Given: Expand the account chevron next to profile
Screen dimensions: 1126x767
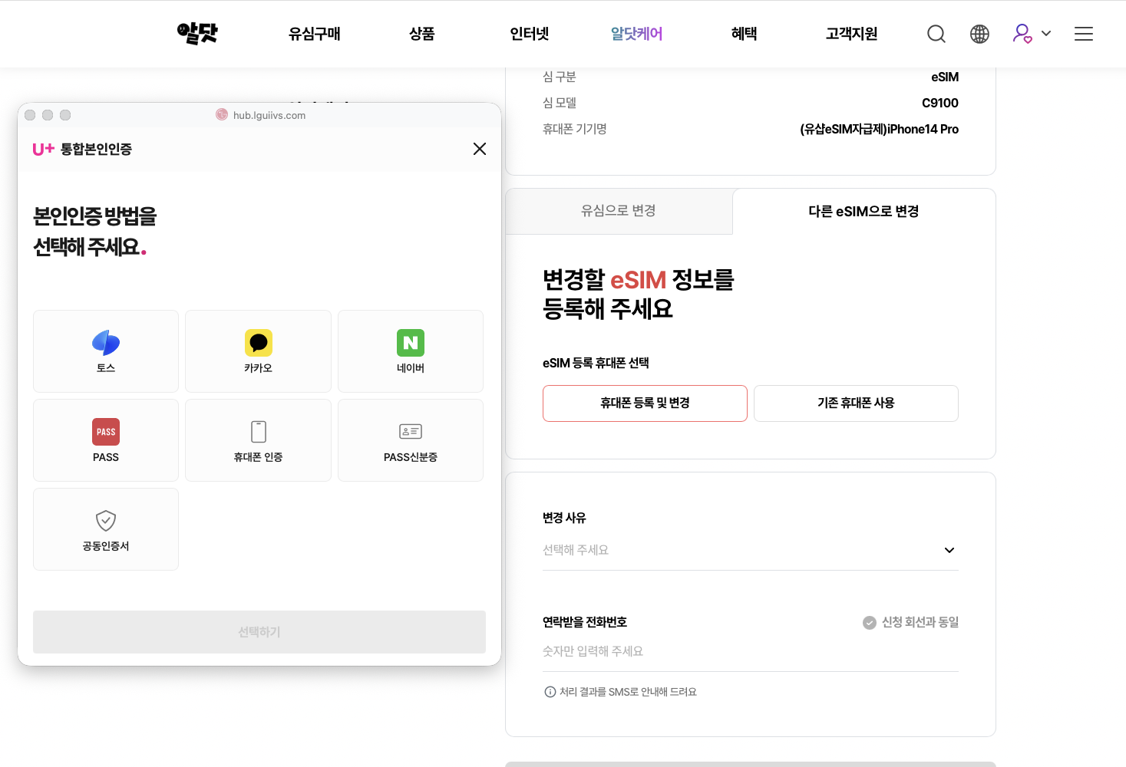Looking at the screenshot, I should pos(1046,34).
